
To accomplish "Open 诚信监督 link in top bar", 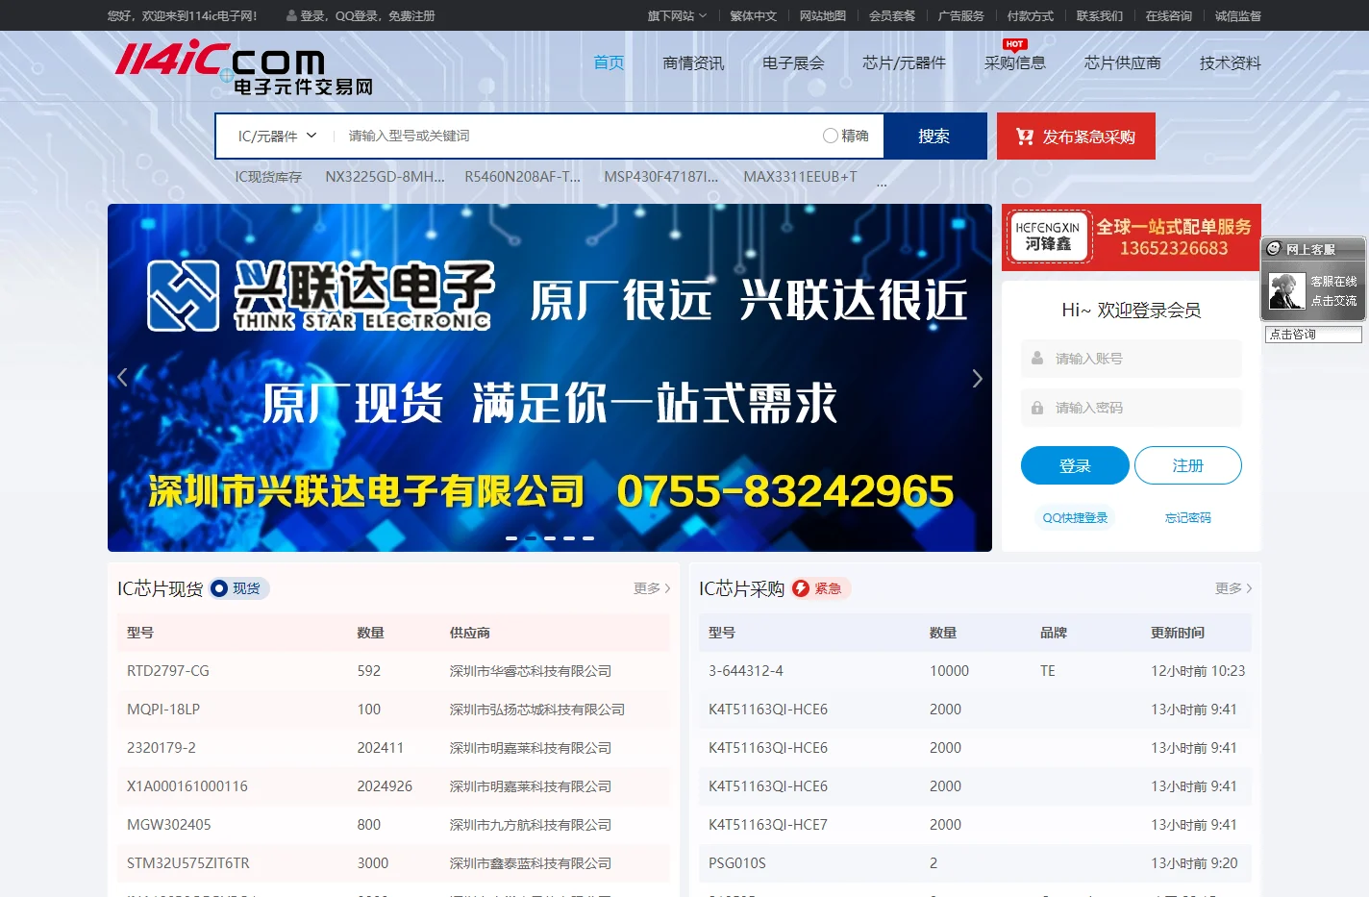I will click(x=1238, y=16).
